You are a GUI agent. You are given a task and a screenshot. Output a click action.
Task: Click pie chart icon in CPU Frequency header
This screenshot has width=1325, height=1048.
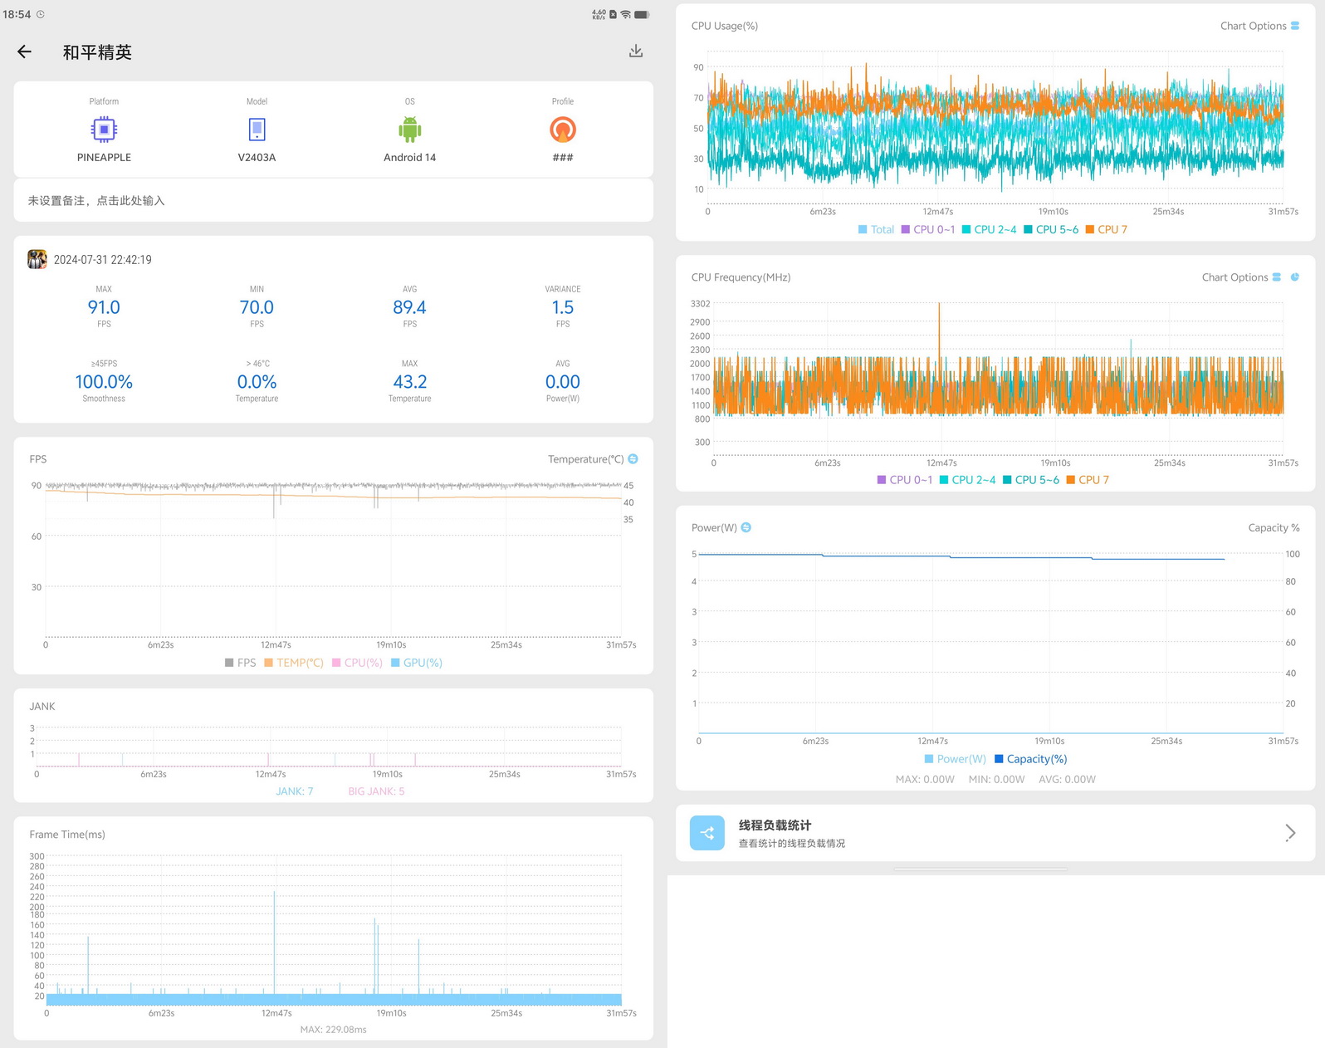coord(1295,277)
